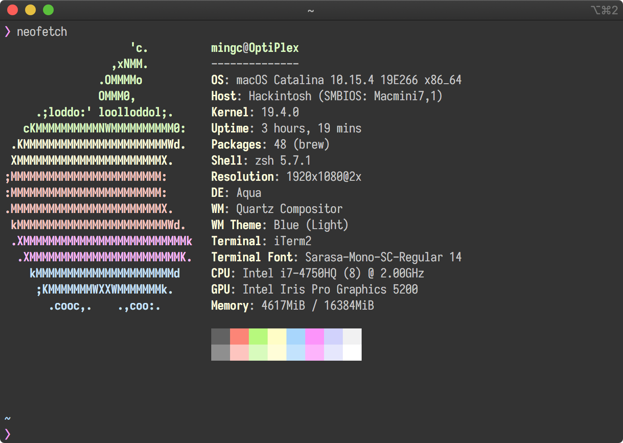623x443 pixels.
Task: Click the Kernel line showing 19.4.0
Action: [255, 112]
